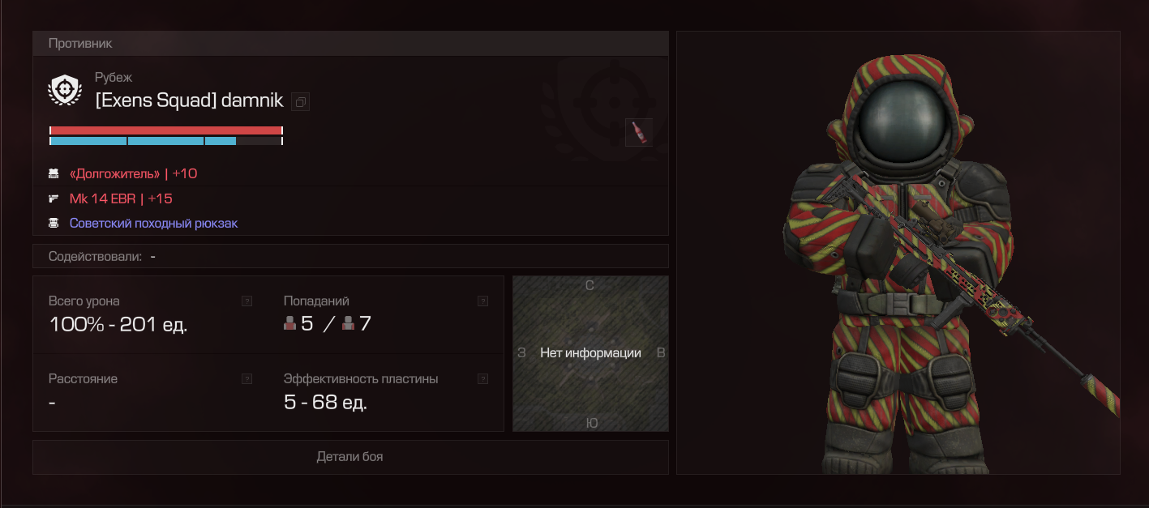Copy player name icon next to damnik
The width and height of the screenshot is (1149, 508).
(301, 102)
